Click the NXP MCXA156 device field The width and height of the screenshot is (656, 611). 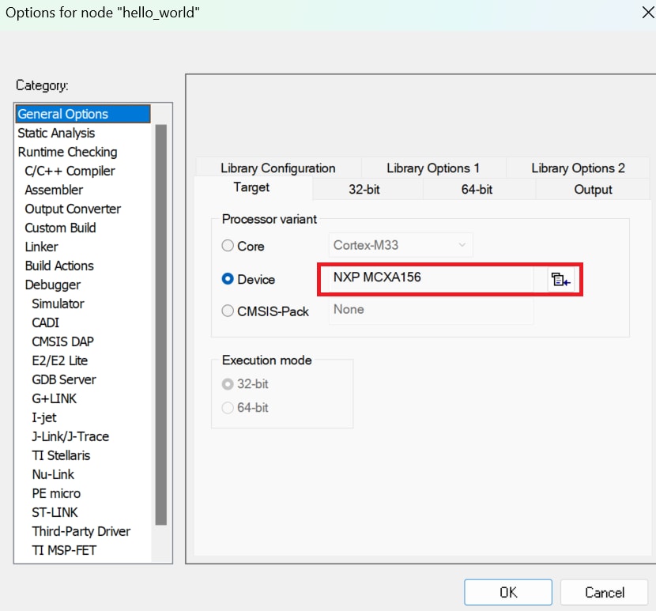coord(432,278)
